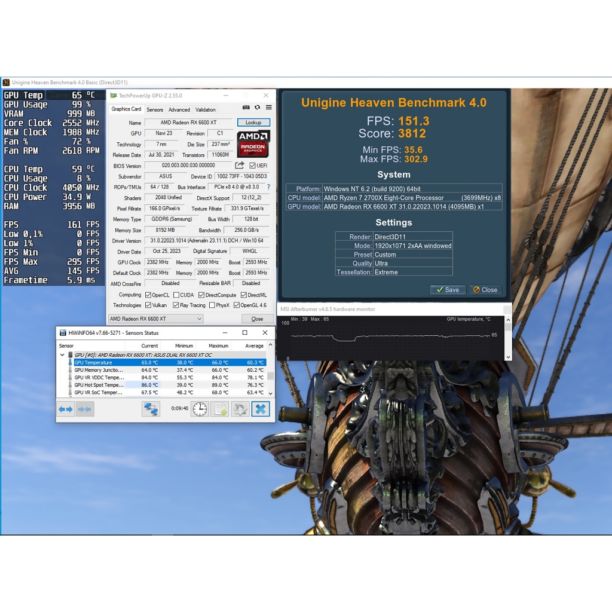Click the Score 3812 value
Screen dimensions: 612x612
tap(412, 133)
